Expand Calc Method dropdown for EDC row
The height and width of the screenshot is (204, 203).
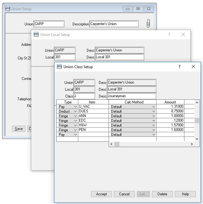pyautogui.click(x=154, y=121)
